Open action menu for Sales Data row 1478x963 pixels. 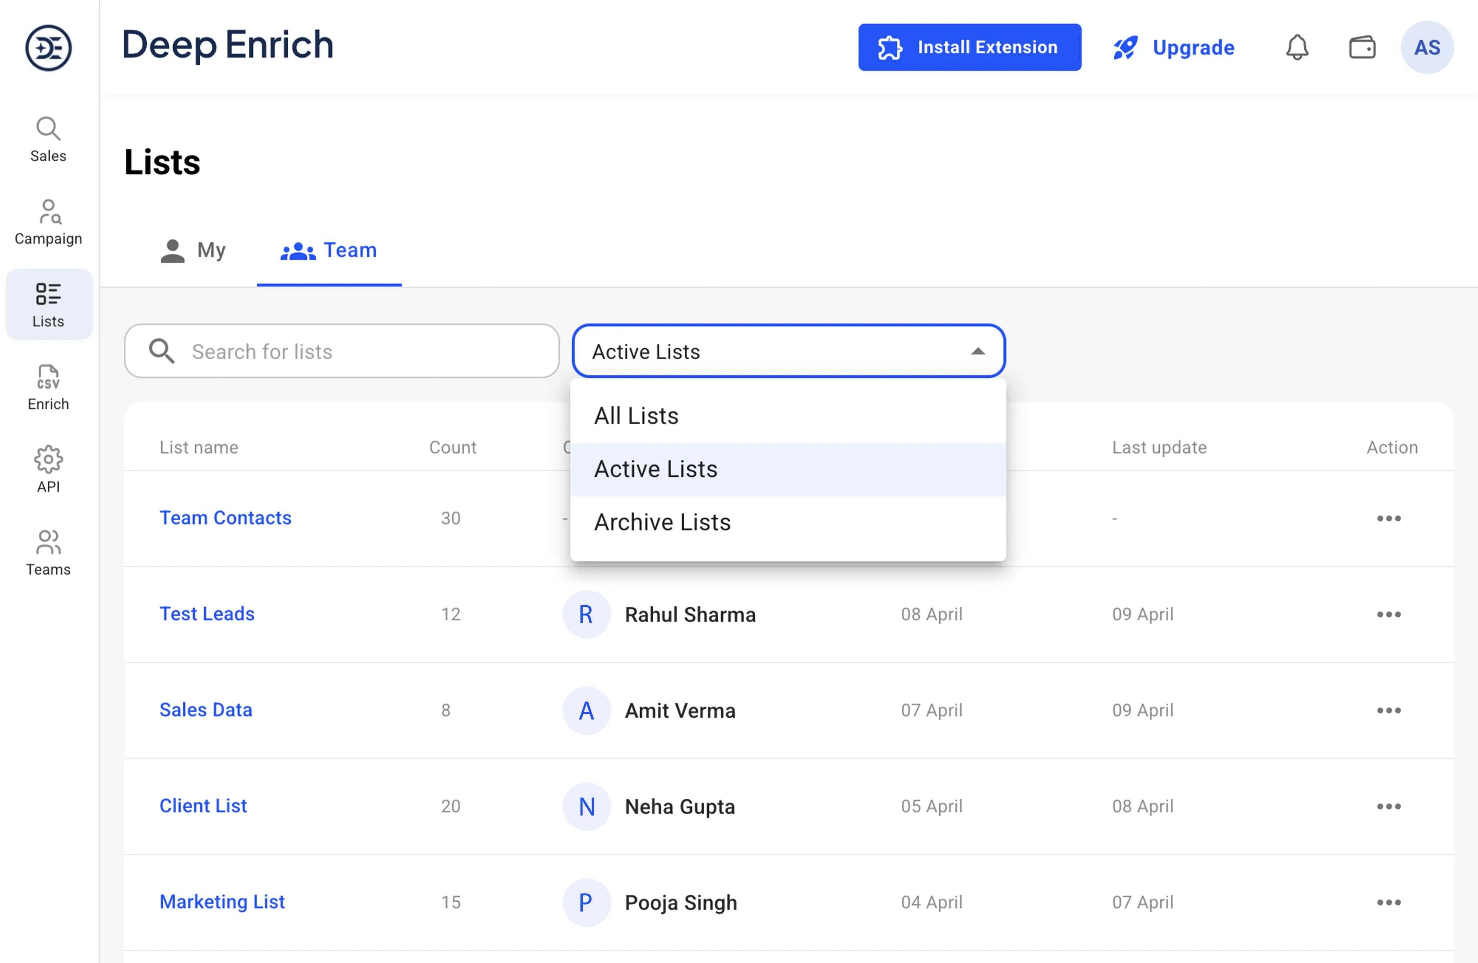click(1389, 710)
